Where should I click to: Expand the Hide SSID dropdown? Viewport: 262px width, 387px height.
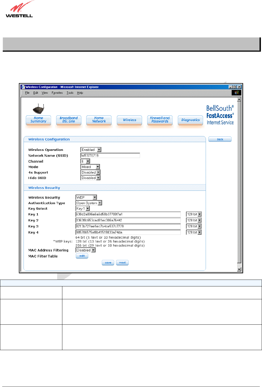pyautogui.click(x=98, y=178)
